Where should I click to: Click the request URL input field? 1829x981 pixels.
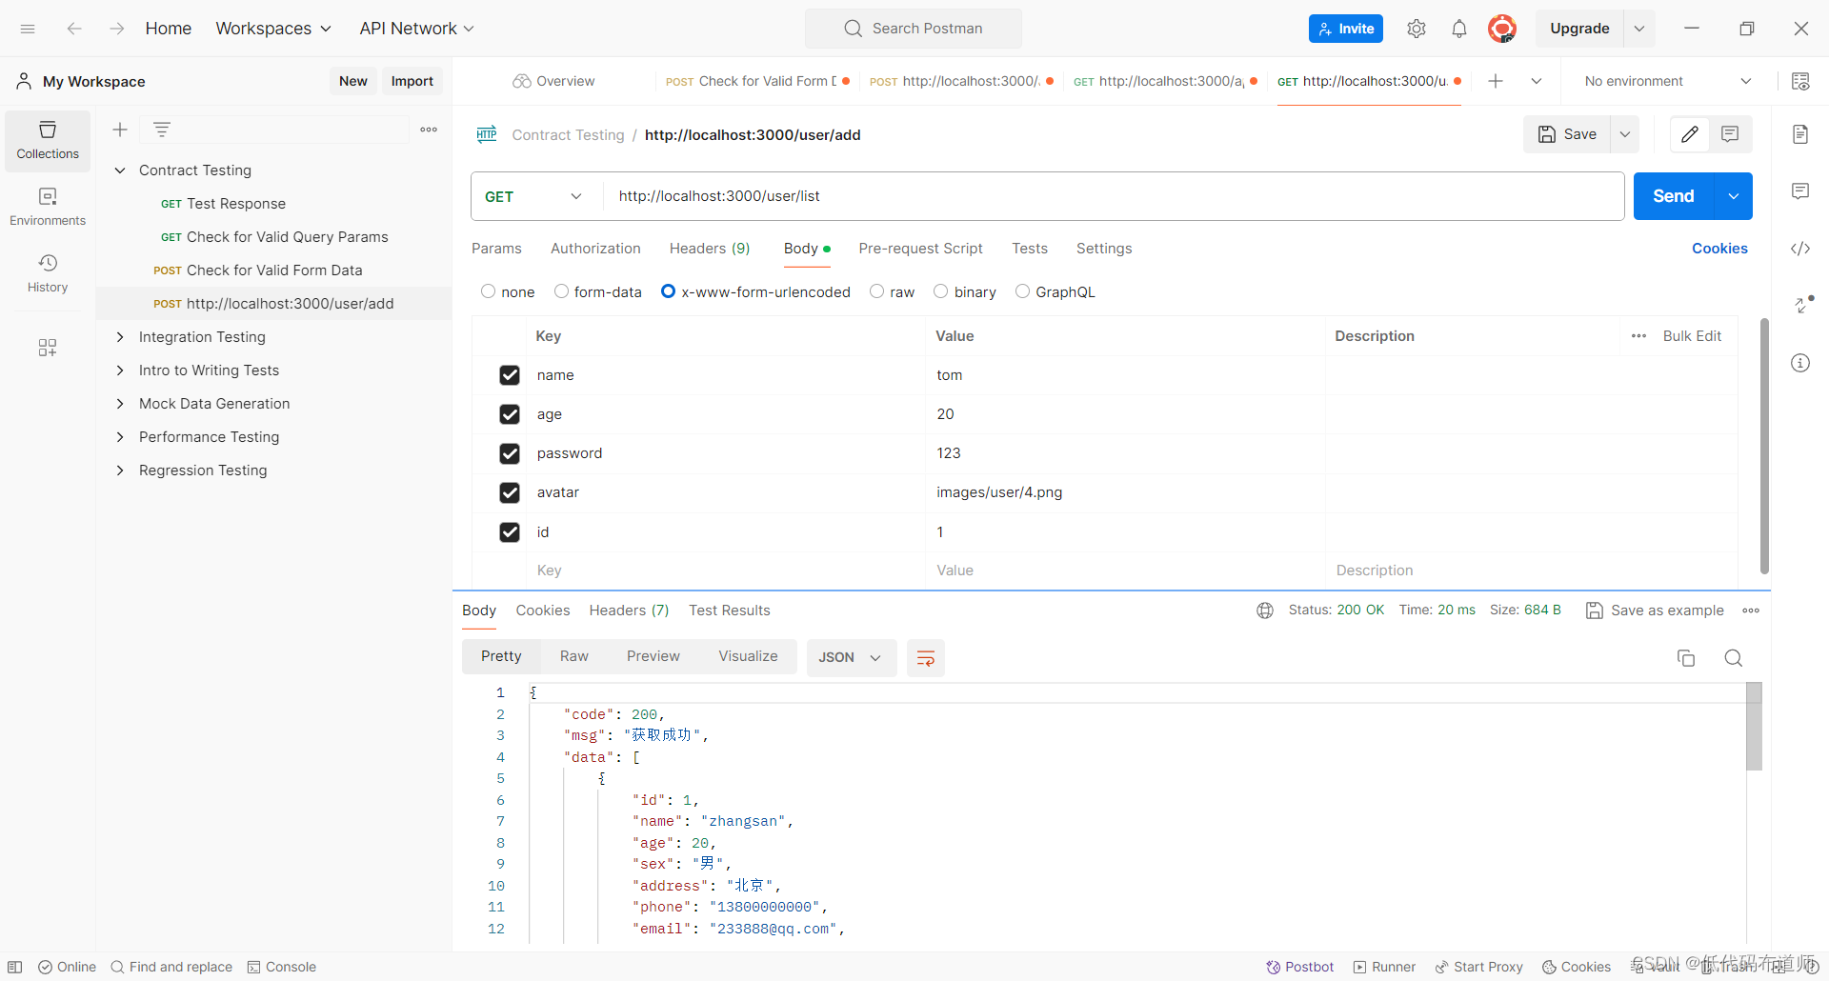[1113, 196]
